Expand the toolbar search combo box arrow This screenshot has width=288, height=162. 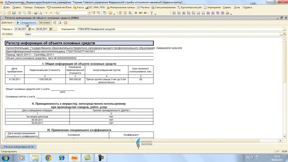point(89,13)
